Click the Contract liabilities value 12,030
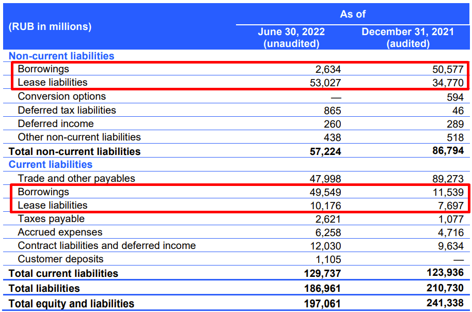This screenshot has width=472, height=312. pos(325,246)
